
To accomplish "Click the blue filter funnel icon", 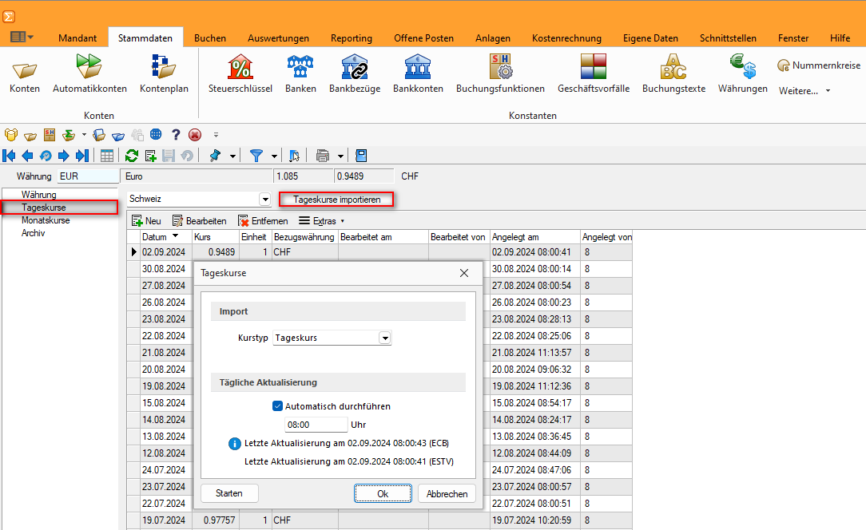I will [x=256, y=156].
